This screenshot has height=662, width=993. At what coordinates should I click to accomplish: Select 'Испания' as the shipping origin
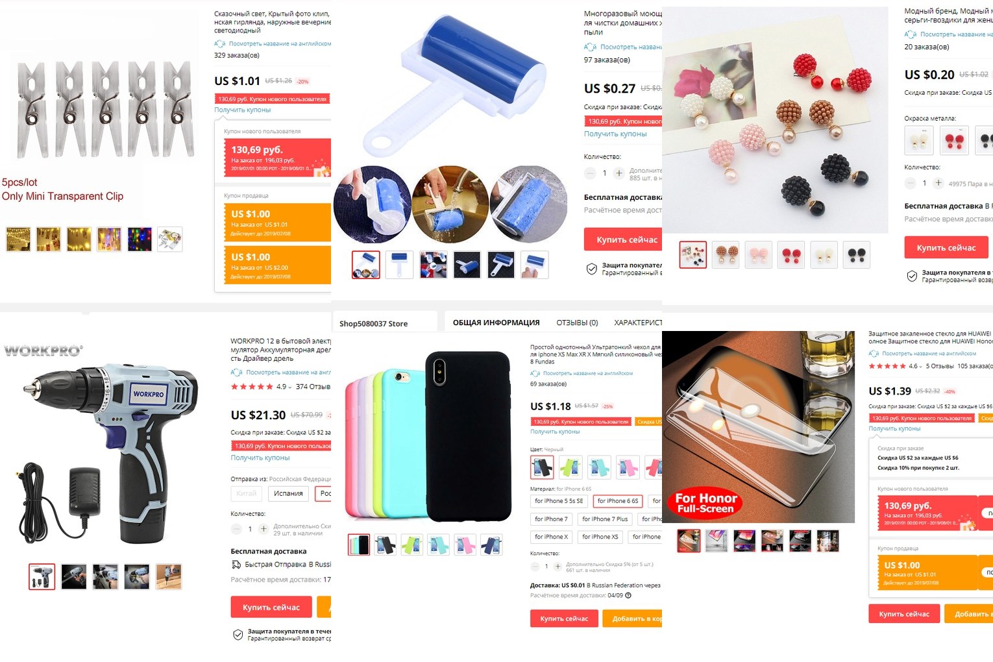point(288,493)
